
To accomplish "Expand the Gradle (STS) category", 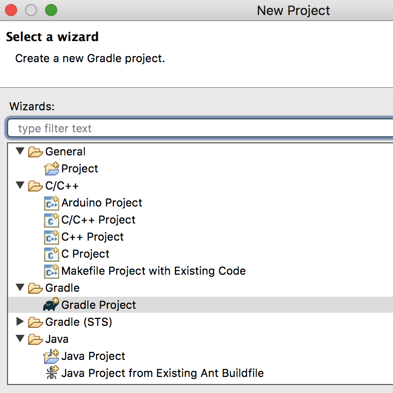I will coord(20,321).
